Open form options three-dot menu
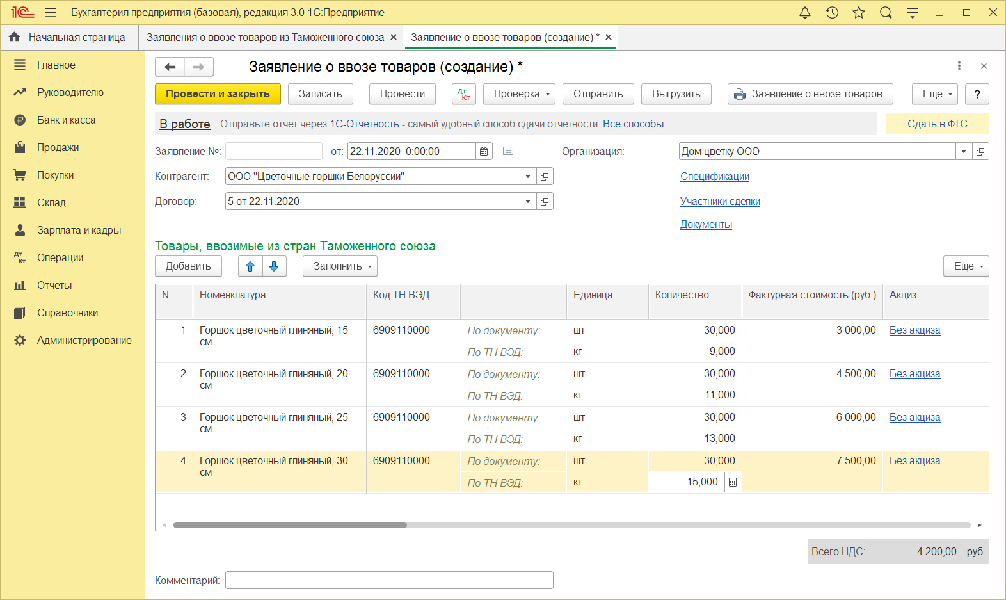 [959, 66]
